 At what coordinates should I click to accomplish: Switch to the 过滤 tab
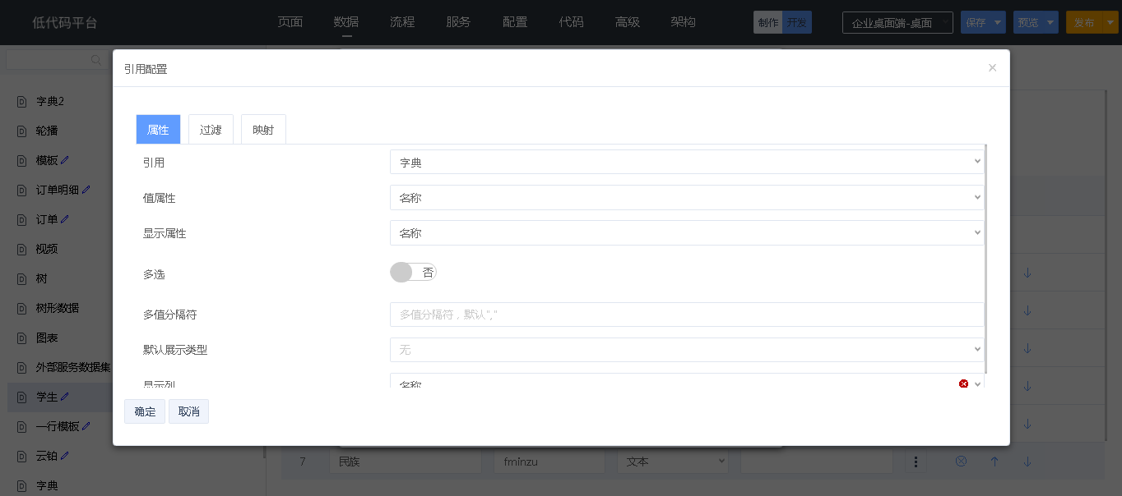211,130
